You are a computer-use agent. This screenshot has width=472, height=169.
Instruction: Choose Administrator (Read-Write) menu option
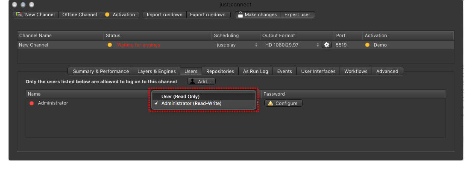click(x=204, y=103)
